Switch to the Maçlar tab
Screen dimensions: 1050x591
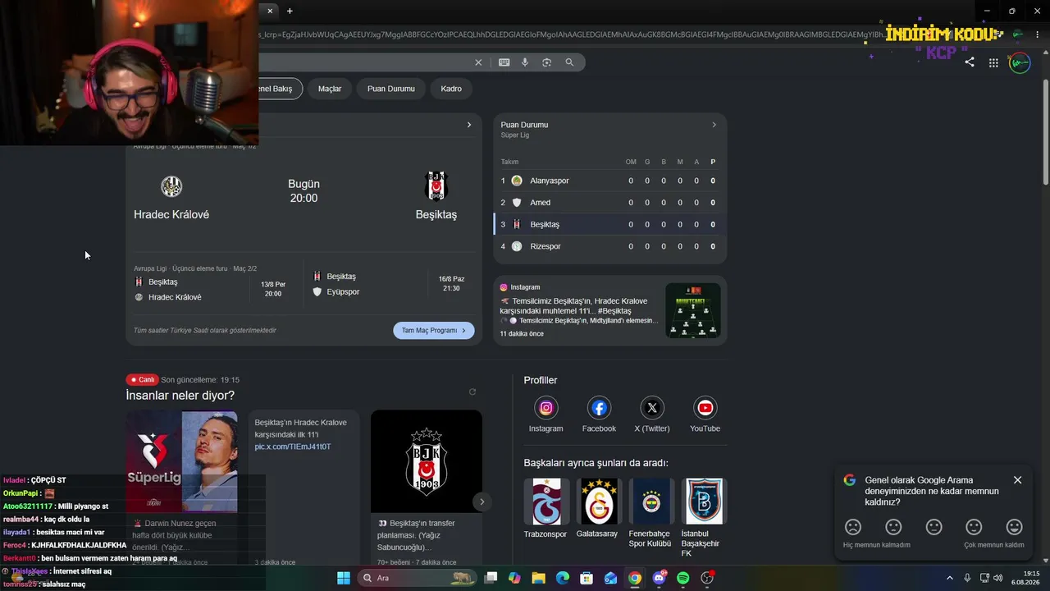pos(330,89)
